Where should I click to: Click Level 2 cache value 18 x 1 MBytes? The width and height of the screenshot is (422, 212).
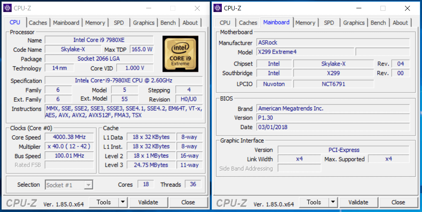[x=151, y=156]
